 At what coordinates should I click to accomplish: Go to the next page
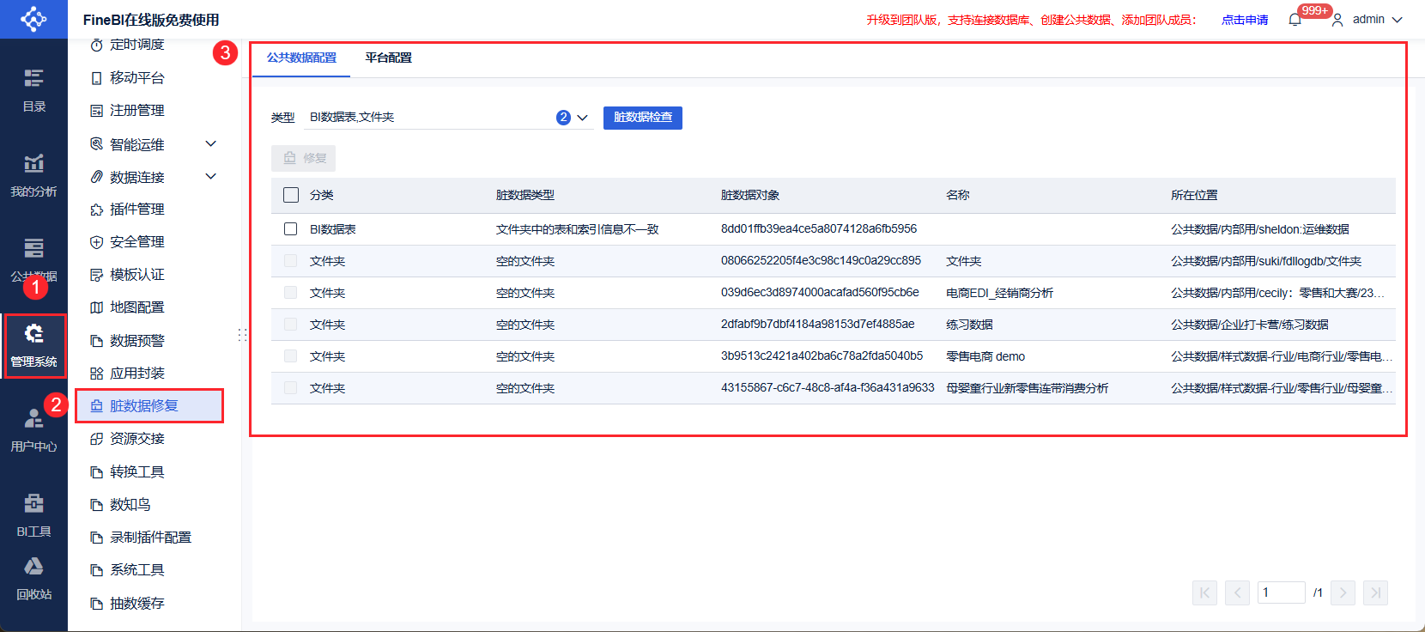pyautogui.click(x=1343, y=592)
